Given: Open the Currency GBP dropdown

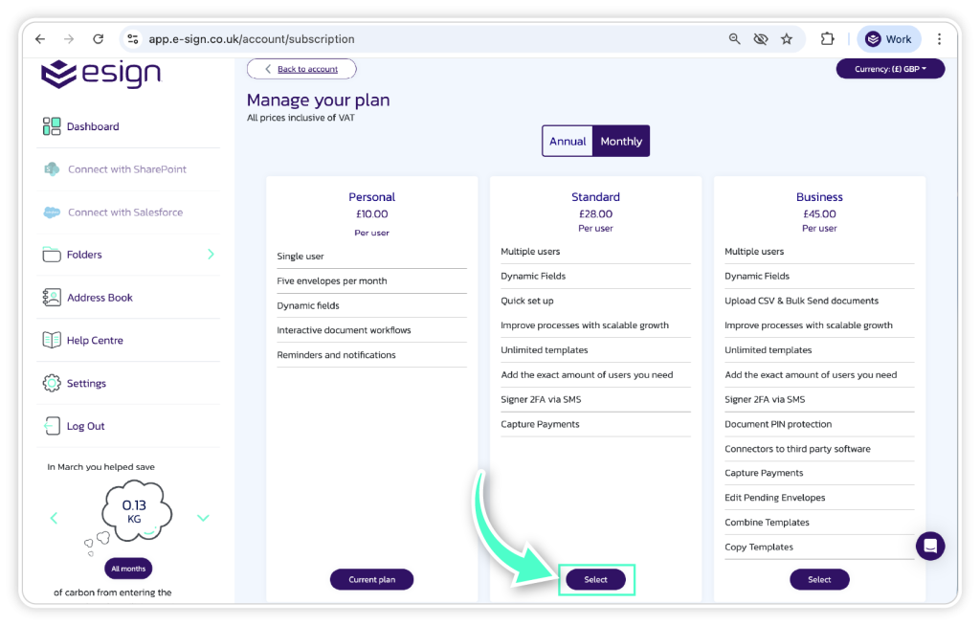Looking at the screenshot, I should pos(890,69).
